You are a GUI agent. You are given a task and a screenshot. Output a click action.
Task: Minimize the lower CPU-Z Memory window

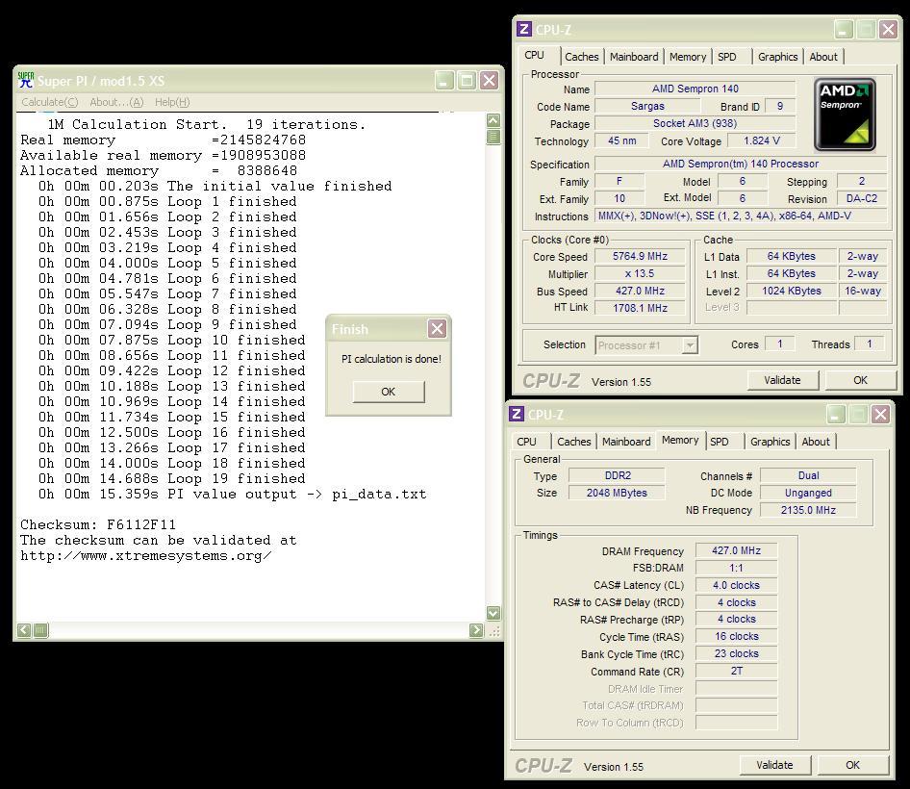pyautogui.click(x=836, y=415)
